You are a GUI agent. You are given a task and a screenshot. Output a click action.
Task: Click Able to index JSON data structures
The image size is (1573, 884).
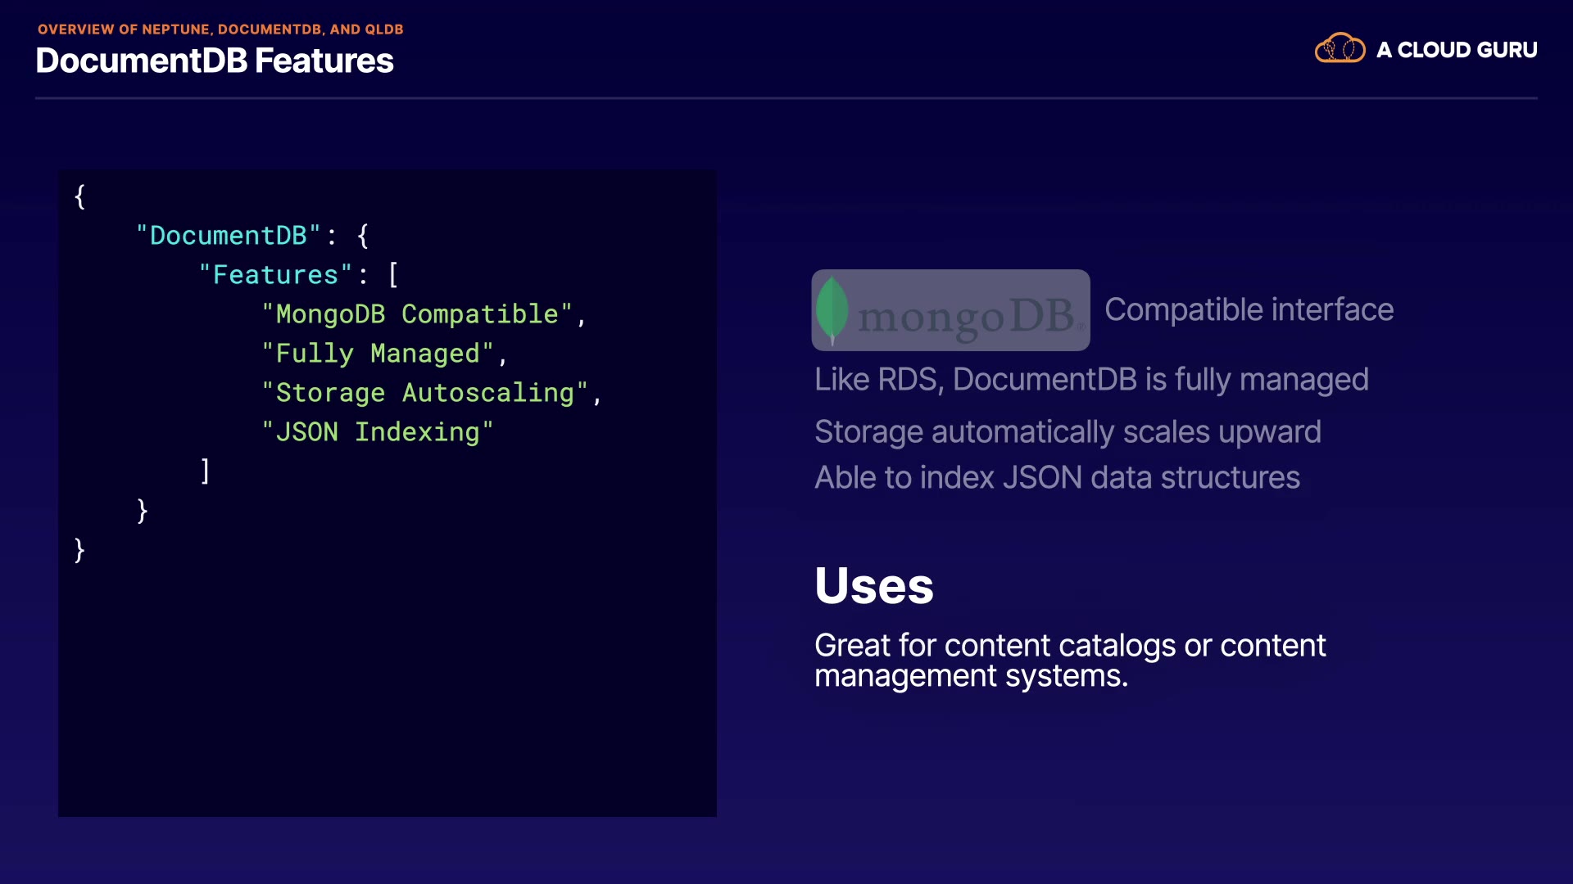click(x=1057, y=478)
